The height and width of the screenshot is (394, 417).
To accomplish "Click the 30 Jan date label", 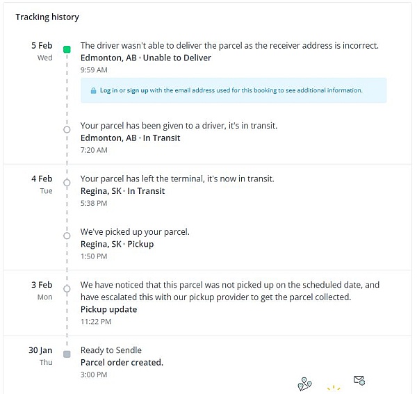I will (x=40, y=350).
